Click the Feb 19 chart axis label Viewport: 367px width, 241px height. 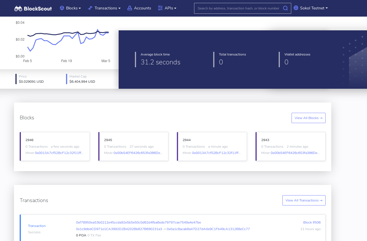click(x=67, y=61)
